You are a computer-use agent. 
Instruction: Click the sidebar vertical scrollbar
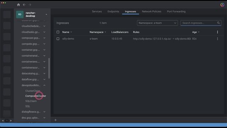49,68
